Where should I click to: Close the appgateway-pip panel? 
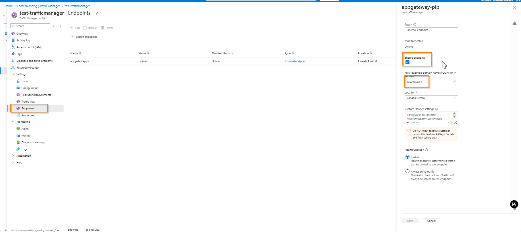tap(514, 8)
